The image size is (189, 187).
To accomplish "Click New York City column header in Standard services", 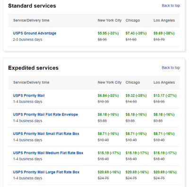I will (110, 20).
